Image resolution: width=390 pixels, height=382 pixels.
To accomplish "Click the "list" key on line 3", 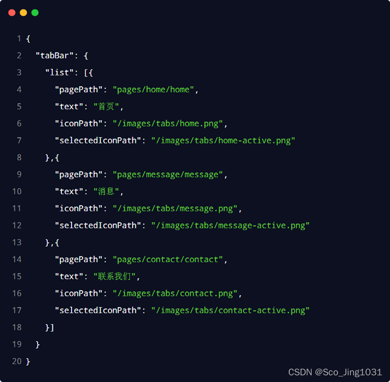I will pos(59,73).
